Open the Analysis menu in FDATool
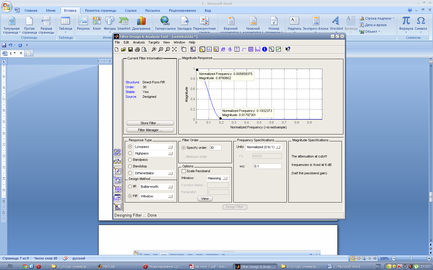Viewport: 433px width, 270px height. (139, 42)
